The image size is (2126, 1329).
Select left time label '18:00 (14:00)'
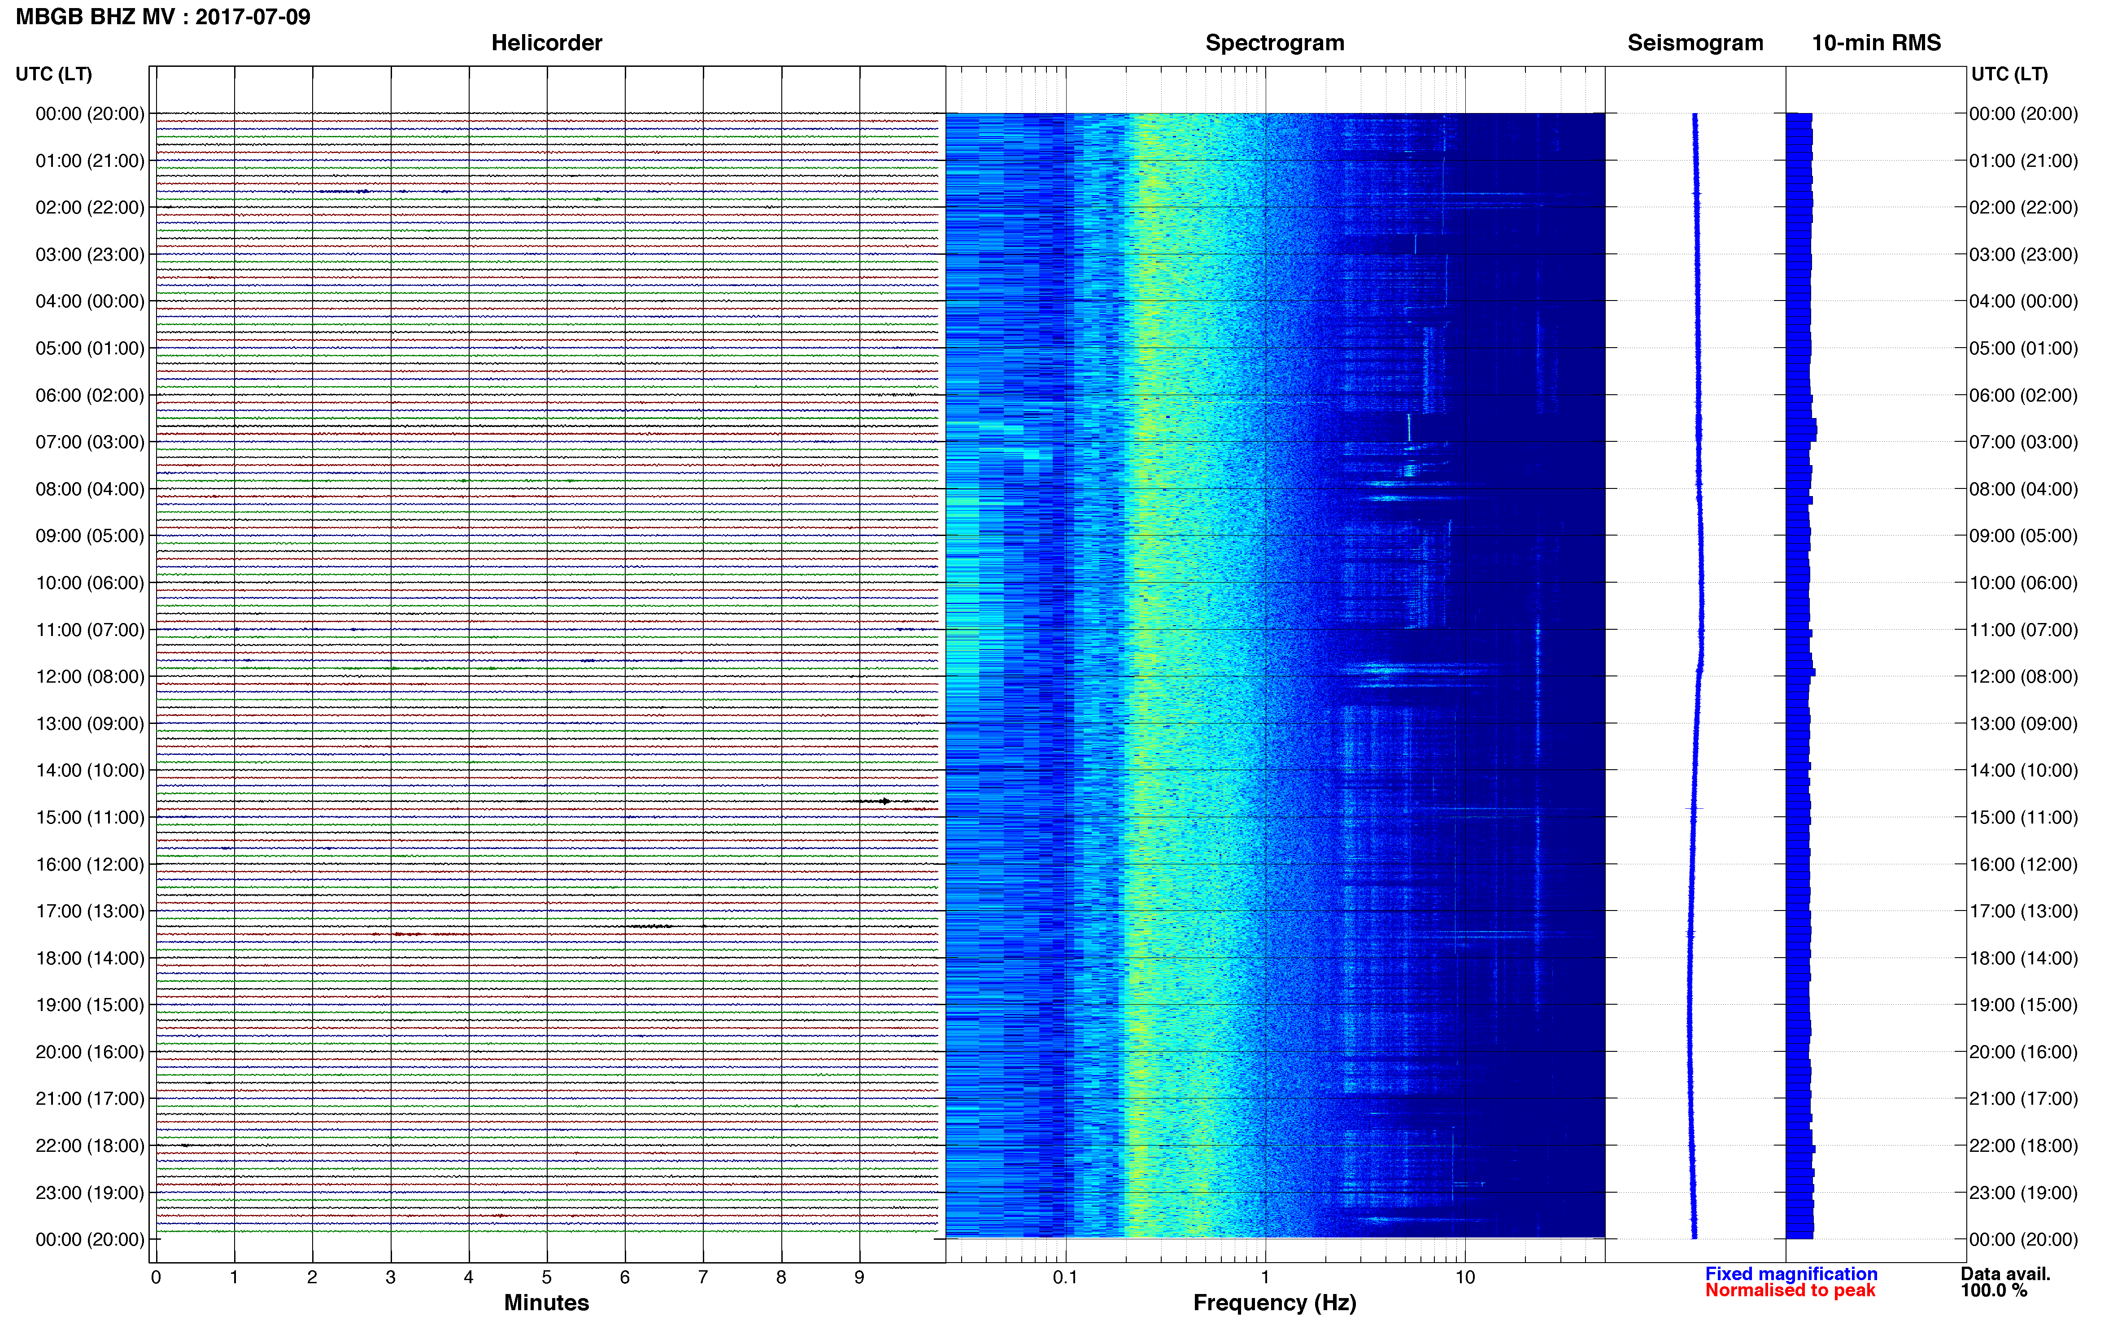(x=90, y=958)
